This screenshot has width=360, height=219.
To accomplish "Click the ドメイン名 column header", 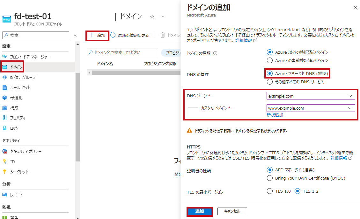I will [105, 64].
